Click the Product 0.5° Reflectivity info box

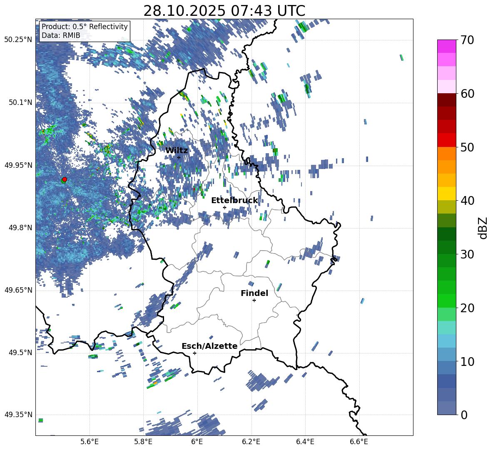point(85,31)
